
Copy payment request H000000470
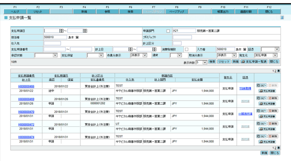262,111
